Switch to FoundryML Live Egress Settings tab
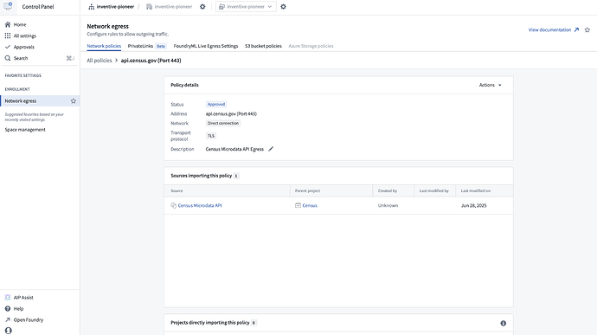Viewport: 597px width, 335px height. coord(206,46)
